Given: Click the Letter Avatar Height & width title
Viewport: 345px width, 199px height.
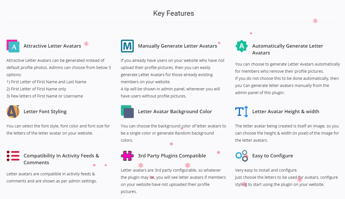Looking at the screenshot, I should point(286,111).
